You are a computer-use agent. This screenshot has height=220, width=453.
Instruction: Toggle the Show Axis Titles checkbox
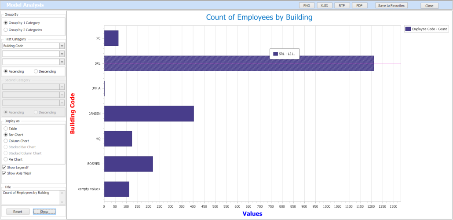click(4, 173)
